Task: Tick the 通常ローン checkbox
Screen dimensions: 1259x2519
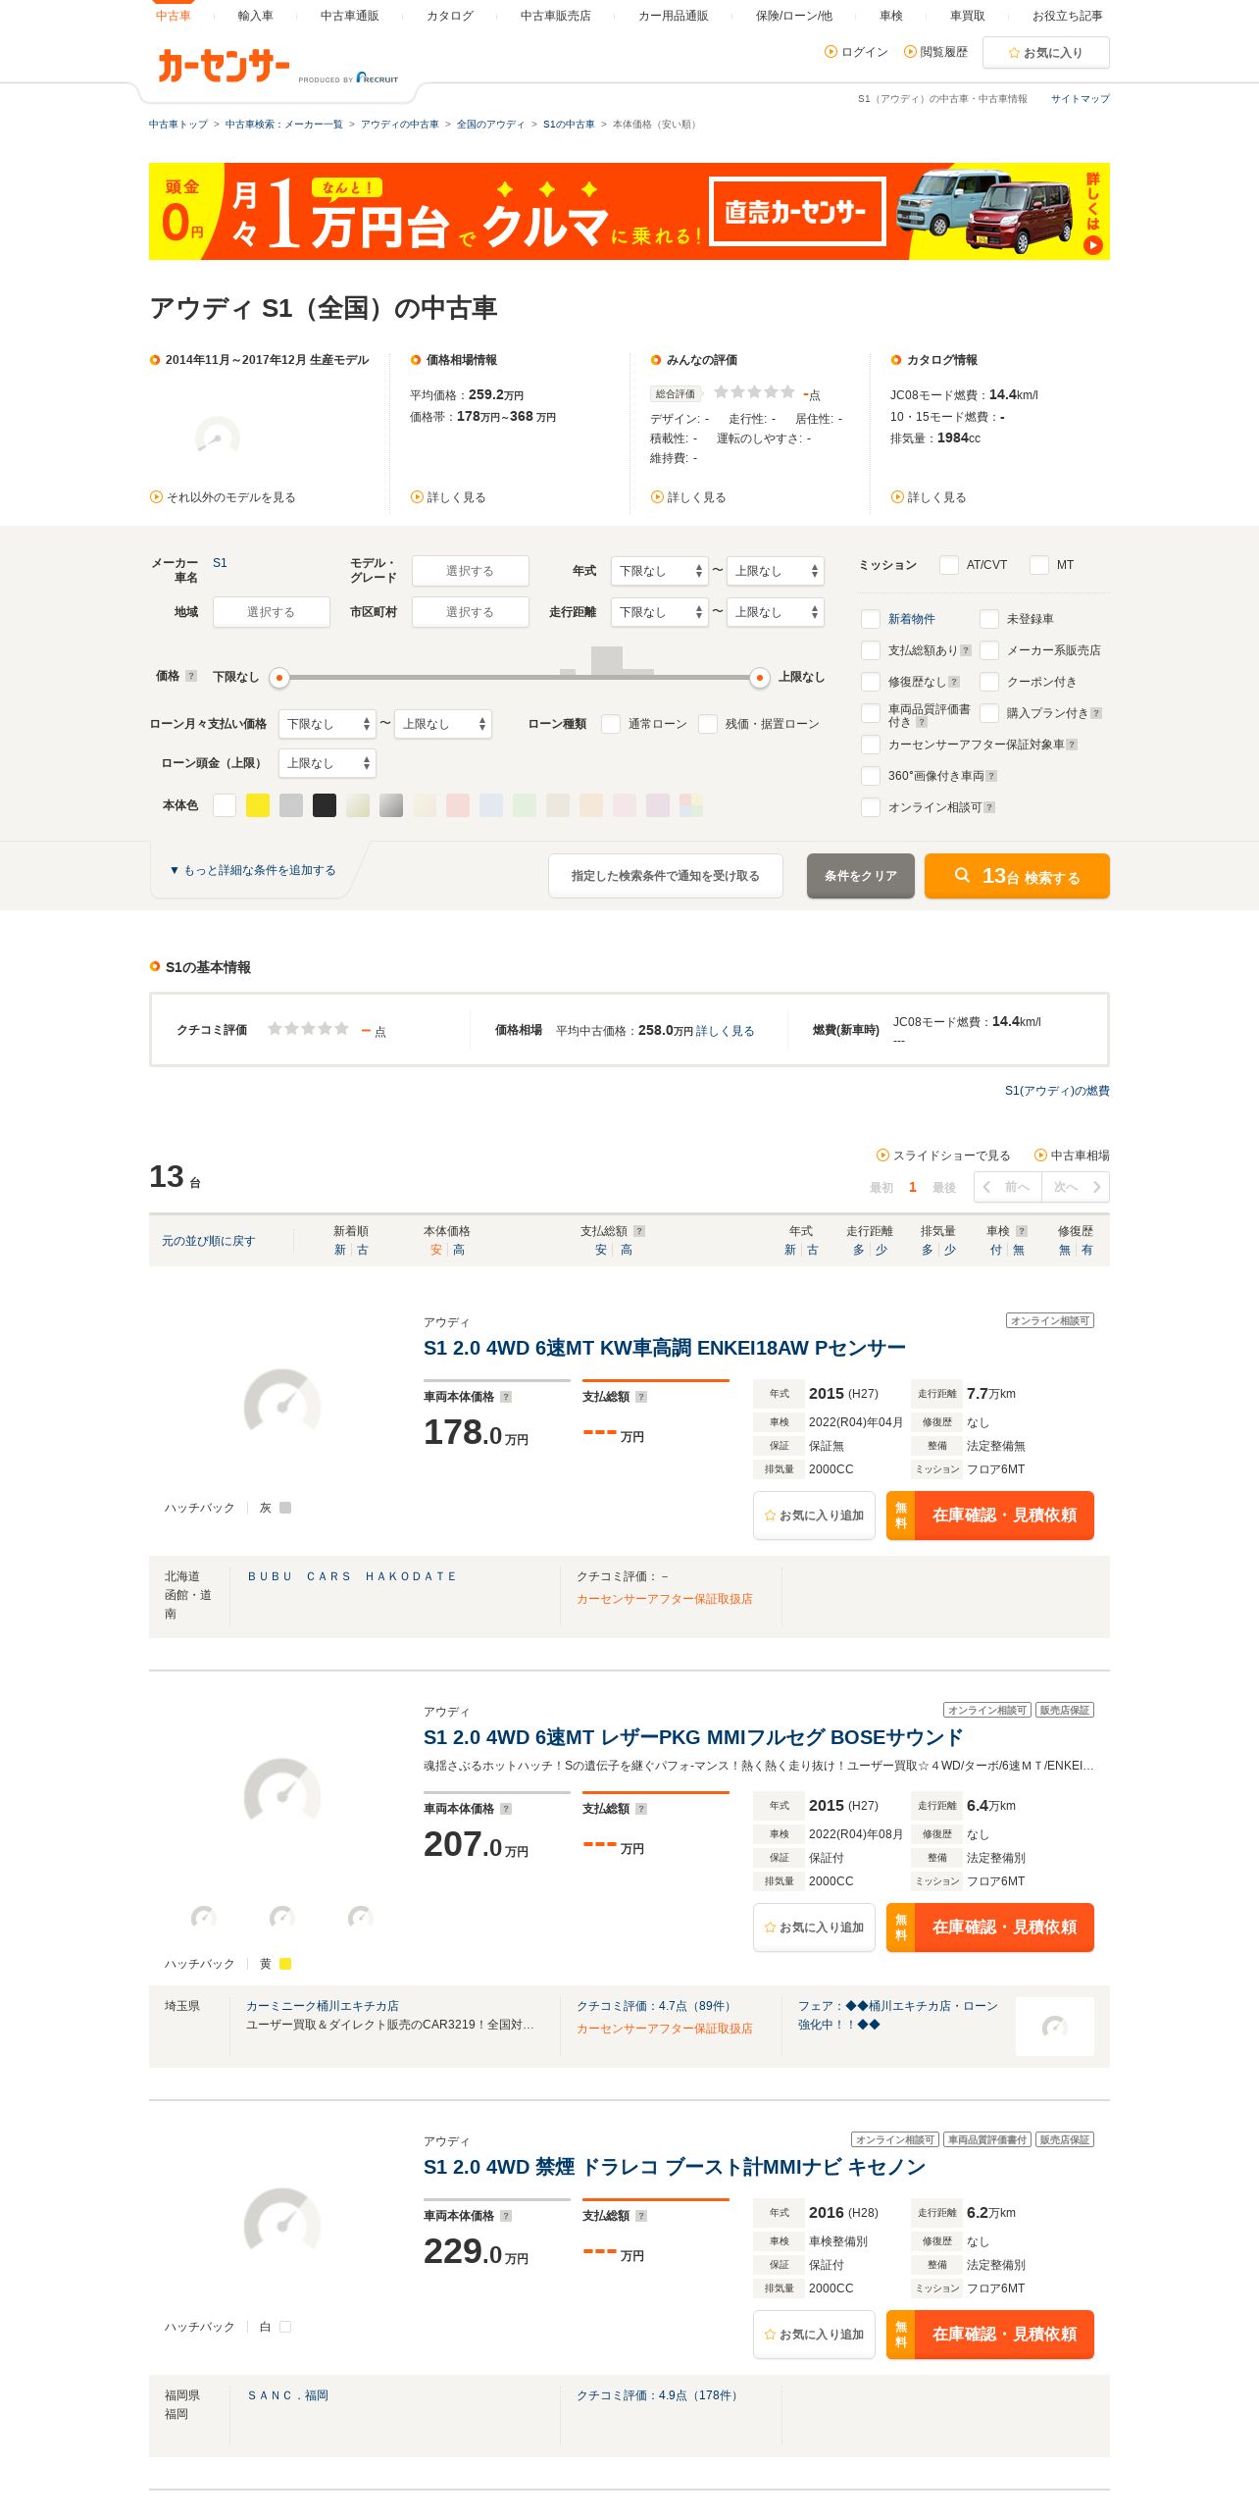Action: coord(611,724)
